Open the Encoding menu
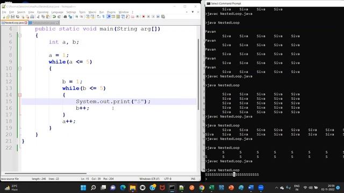344x193 pixels. [x=42, y=12]
